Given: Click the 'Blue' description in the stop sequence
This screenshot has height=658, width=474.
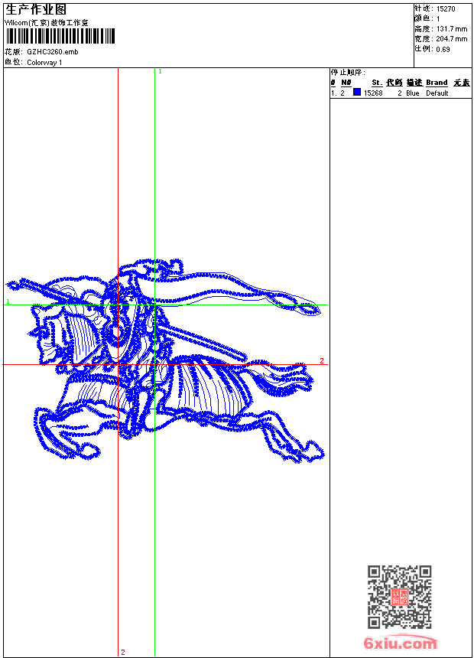Looking at the screenshot, I should 413,93.
